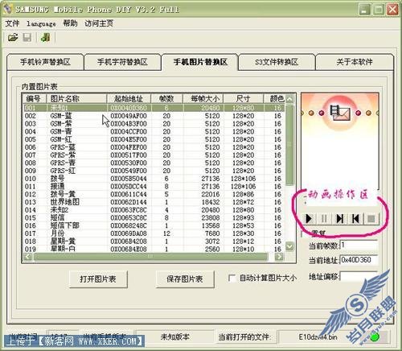Play the animation preview
This screenshot has height=351, width=402.
pos(309,219)
